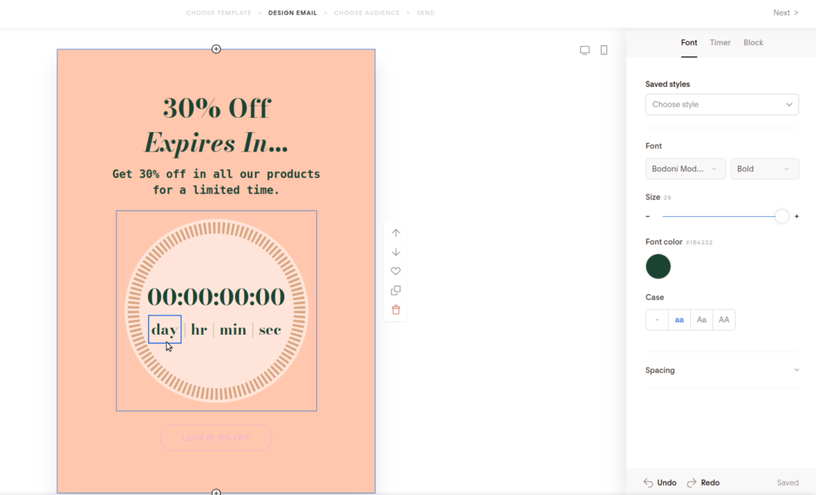
Task: Open Bodoni Mod font family dropdown
Action: click(685, 169)
